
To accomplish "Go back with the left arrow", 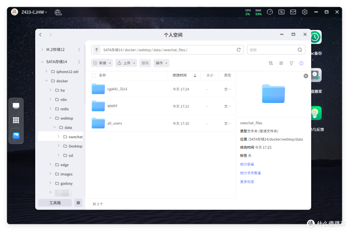I will 40,35.
